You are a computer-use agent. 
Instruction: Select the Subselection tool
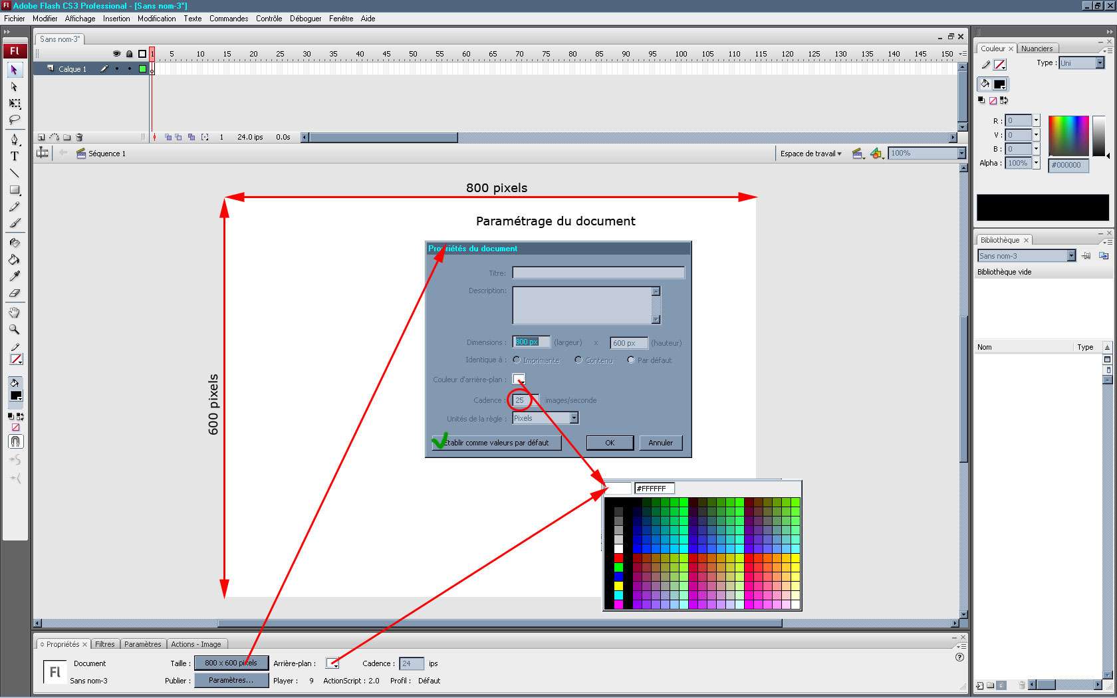click(15, 87)
